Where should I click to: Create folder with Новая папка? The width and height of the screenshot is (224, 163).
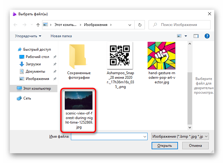pos(61,36)
